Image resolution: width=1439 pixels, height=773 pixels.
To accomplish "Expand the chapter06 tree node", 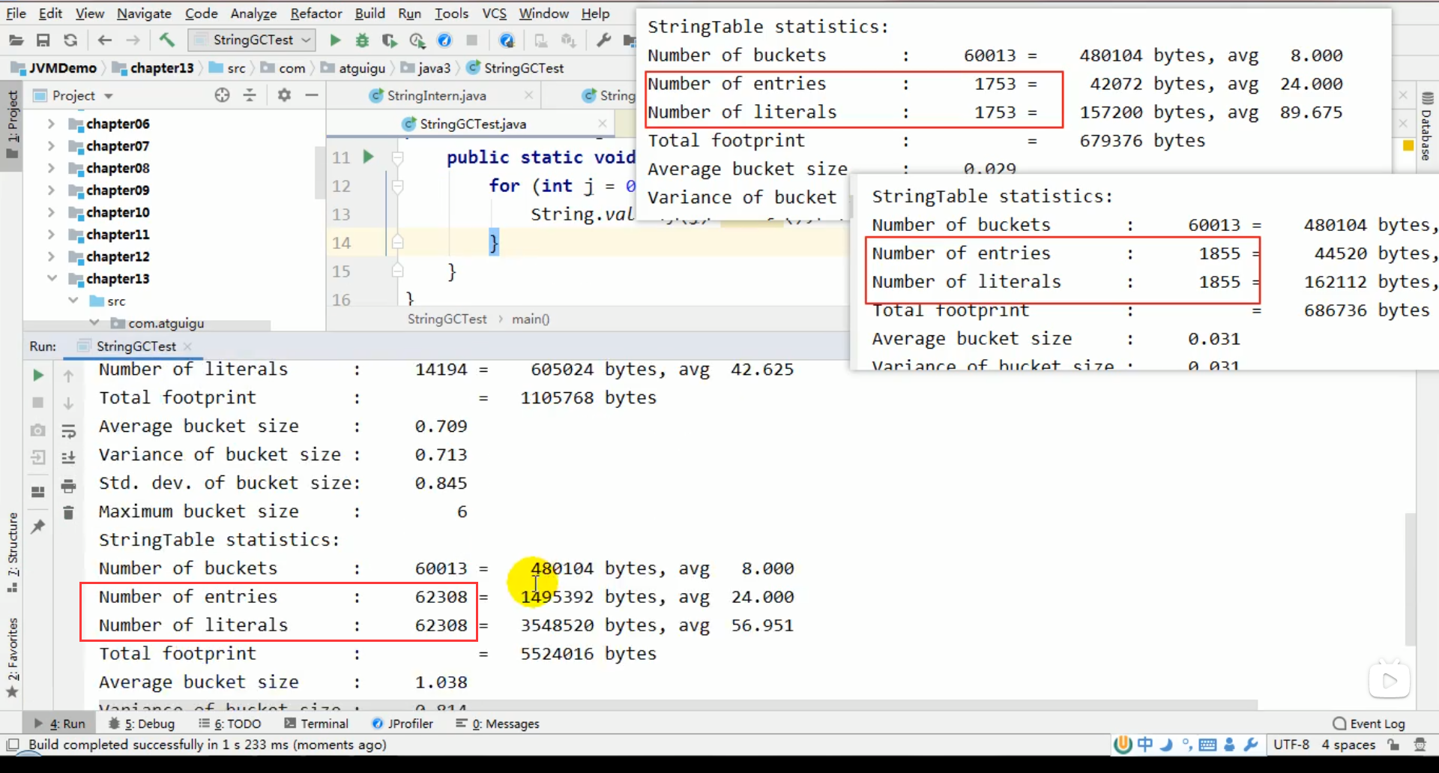I will [x=51, y=124].
